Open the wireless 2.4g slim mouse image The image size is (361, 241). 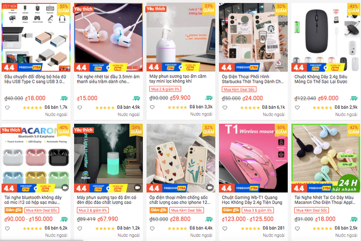point(326,37)
